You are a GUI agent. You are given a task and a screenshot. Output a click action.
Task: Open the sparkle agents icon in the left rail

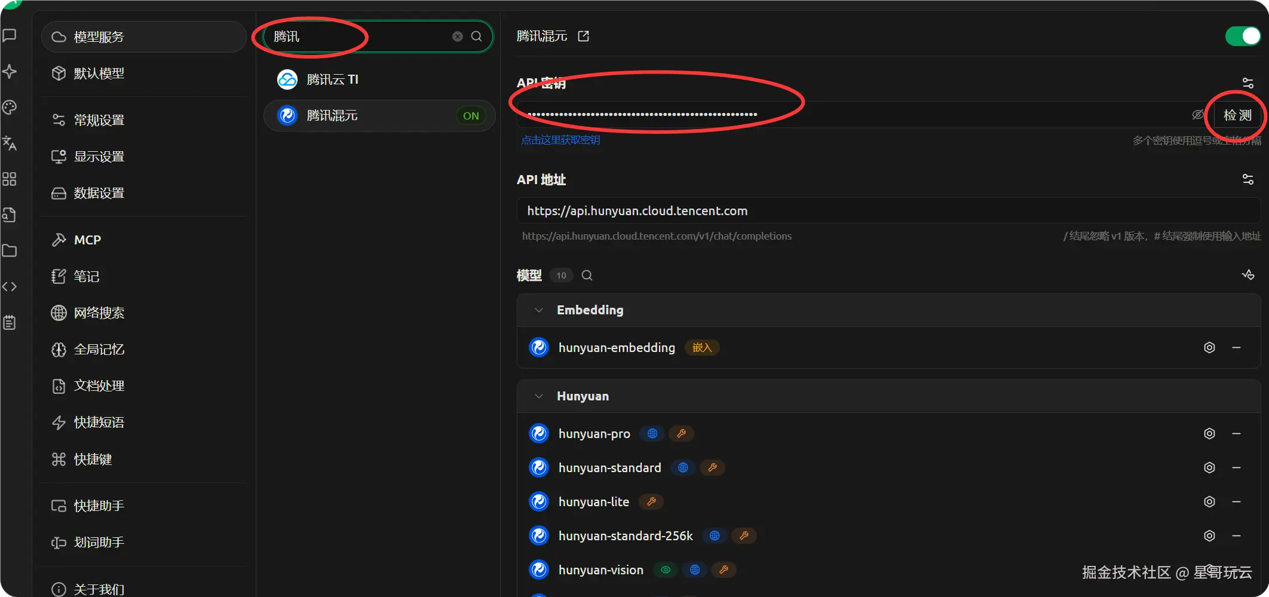click(10, 72)
